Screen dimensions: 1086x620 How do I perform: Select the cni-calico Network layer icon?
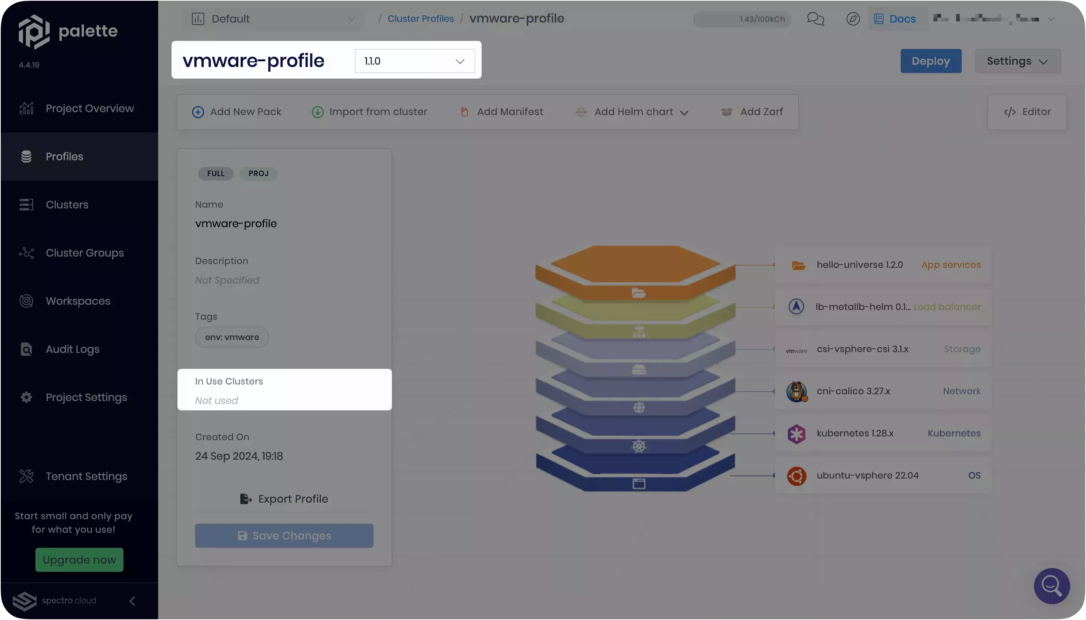point(796,391)
